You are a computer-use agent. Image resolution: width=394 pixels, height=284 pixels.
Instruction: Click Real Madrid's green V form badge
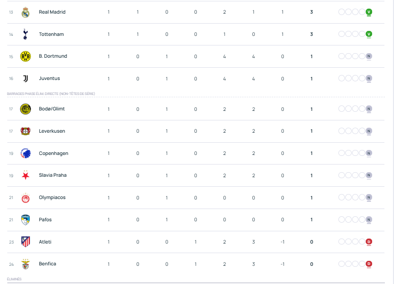[369, 12]
